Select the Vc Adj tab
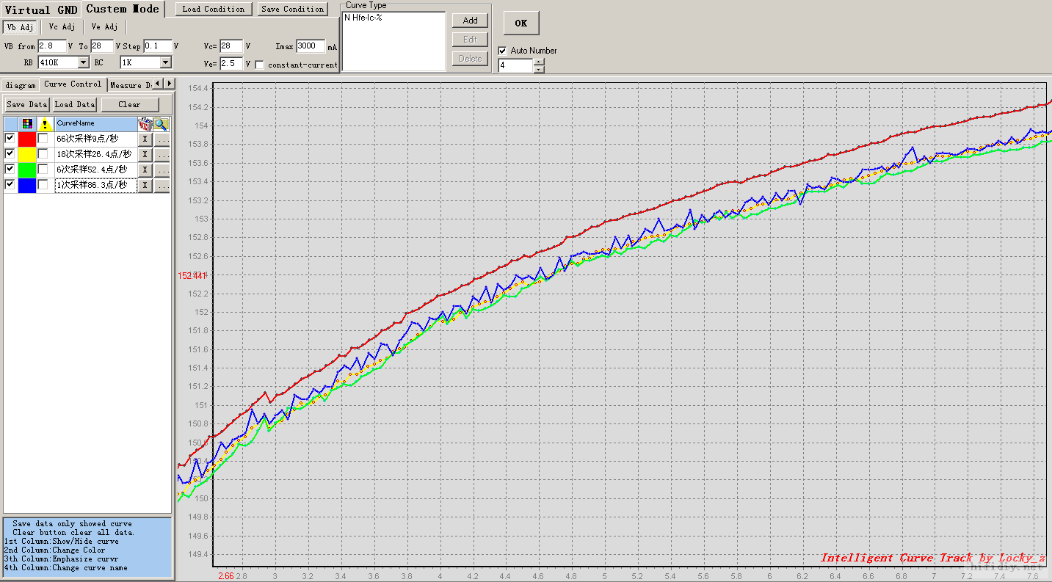Screen dimensions: 1052x582 [62, 27]
